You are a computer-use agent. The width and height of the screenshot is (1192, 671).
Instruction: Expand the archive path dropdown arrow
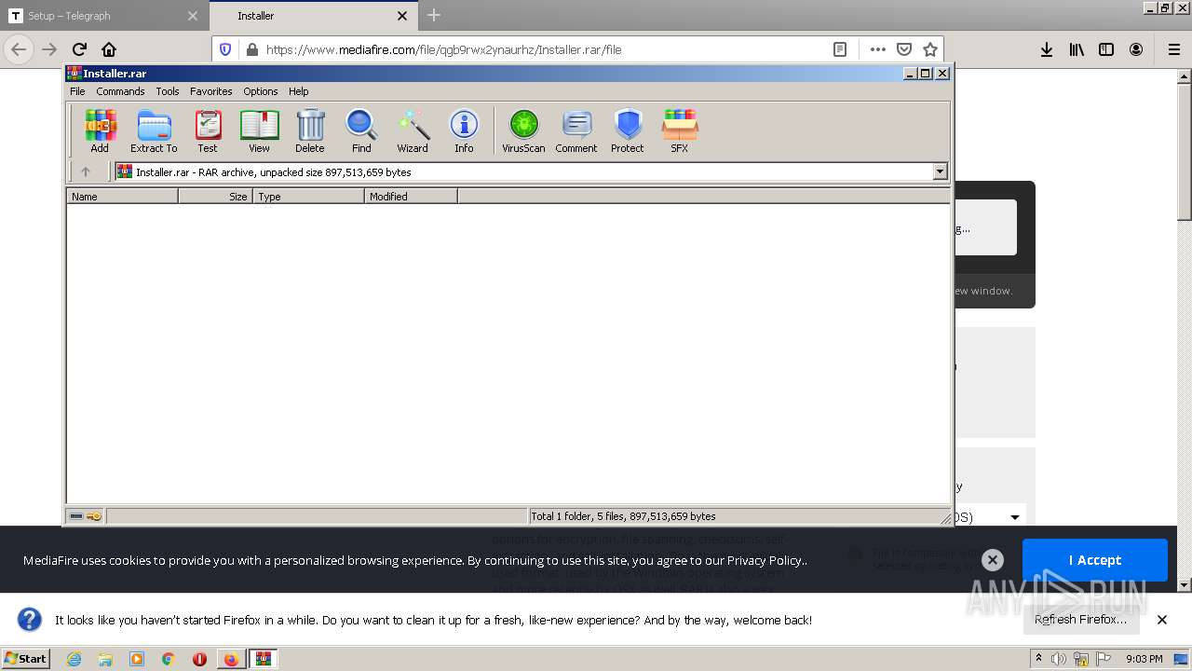940,171
